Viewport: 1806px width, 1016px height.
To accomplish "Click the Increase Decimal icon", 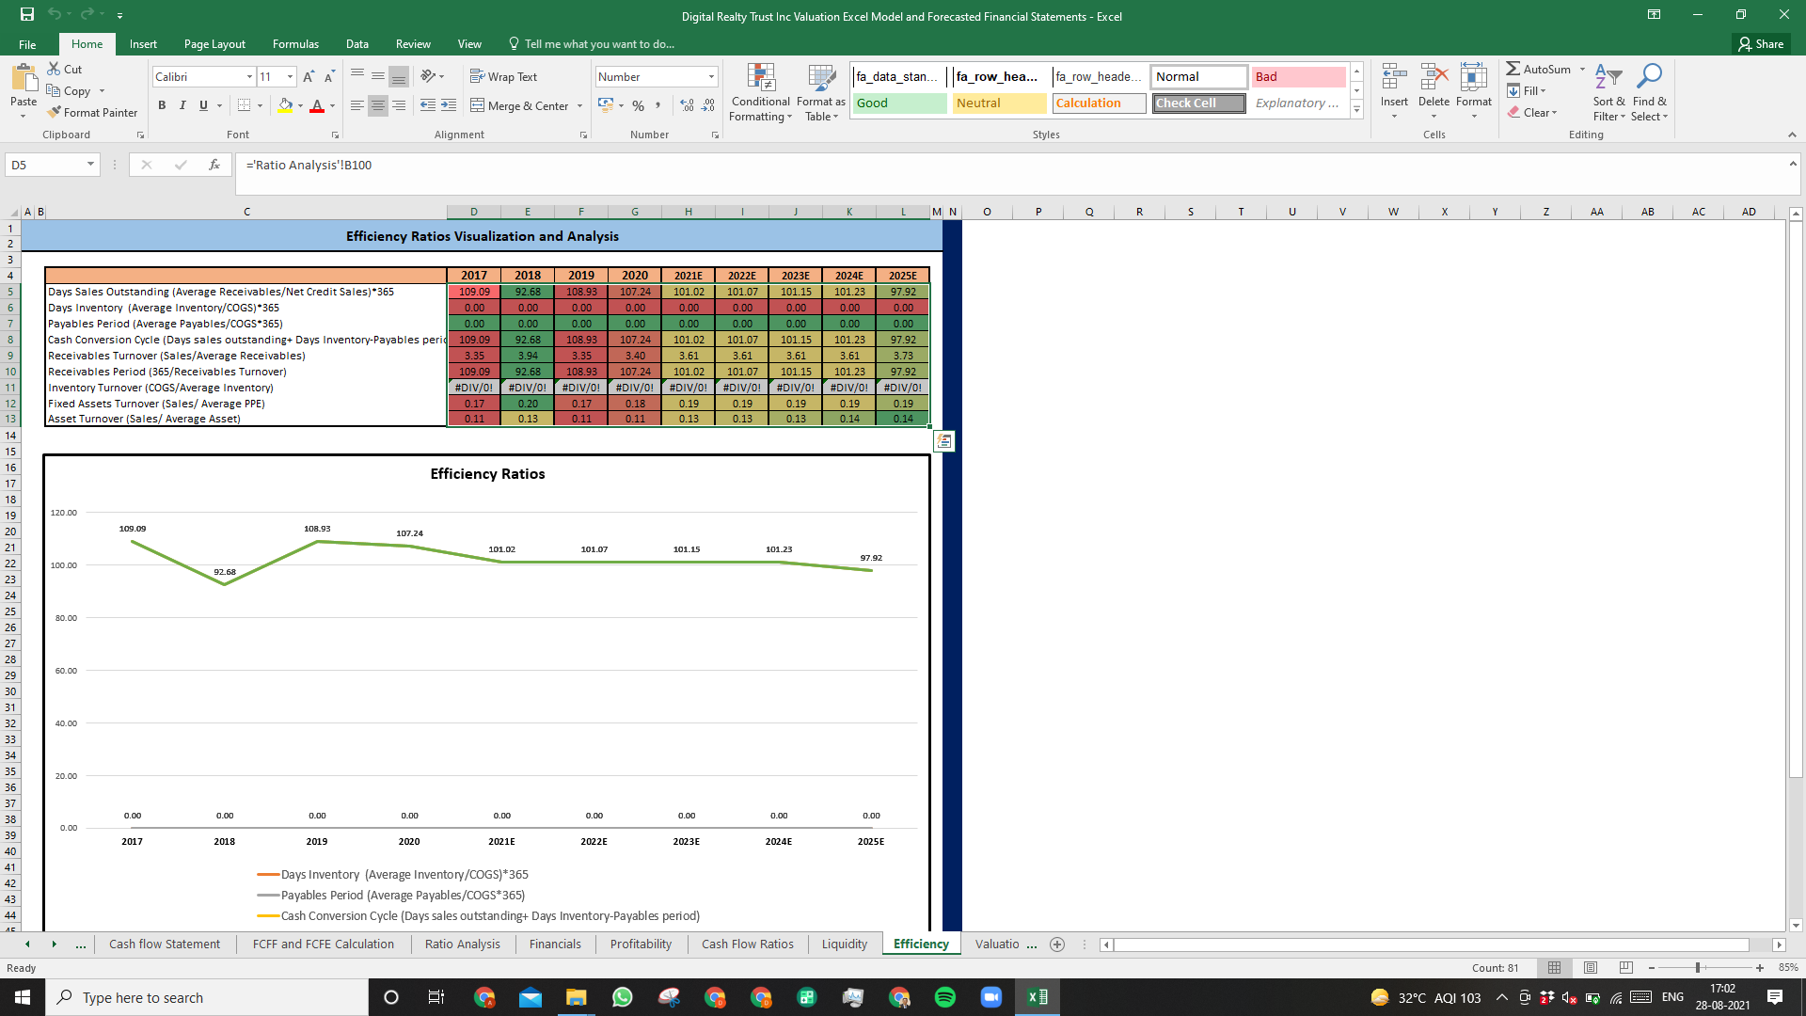I will pos(687,105).
